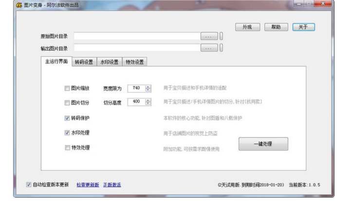Screen dimensions: 352x201
Task: Click the 原始图片目录 path input field
Action: pos(137,36)
